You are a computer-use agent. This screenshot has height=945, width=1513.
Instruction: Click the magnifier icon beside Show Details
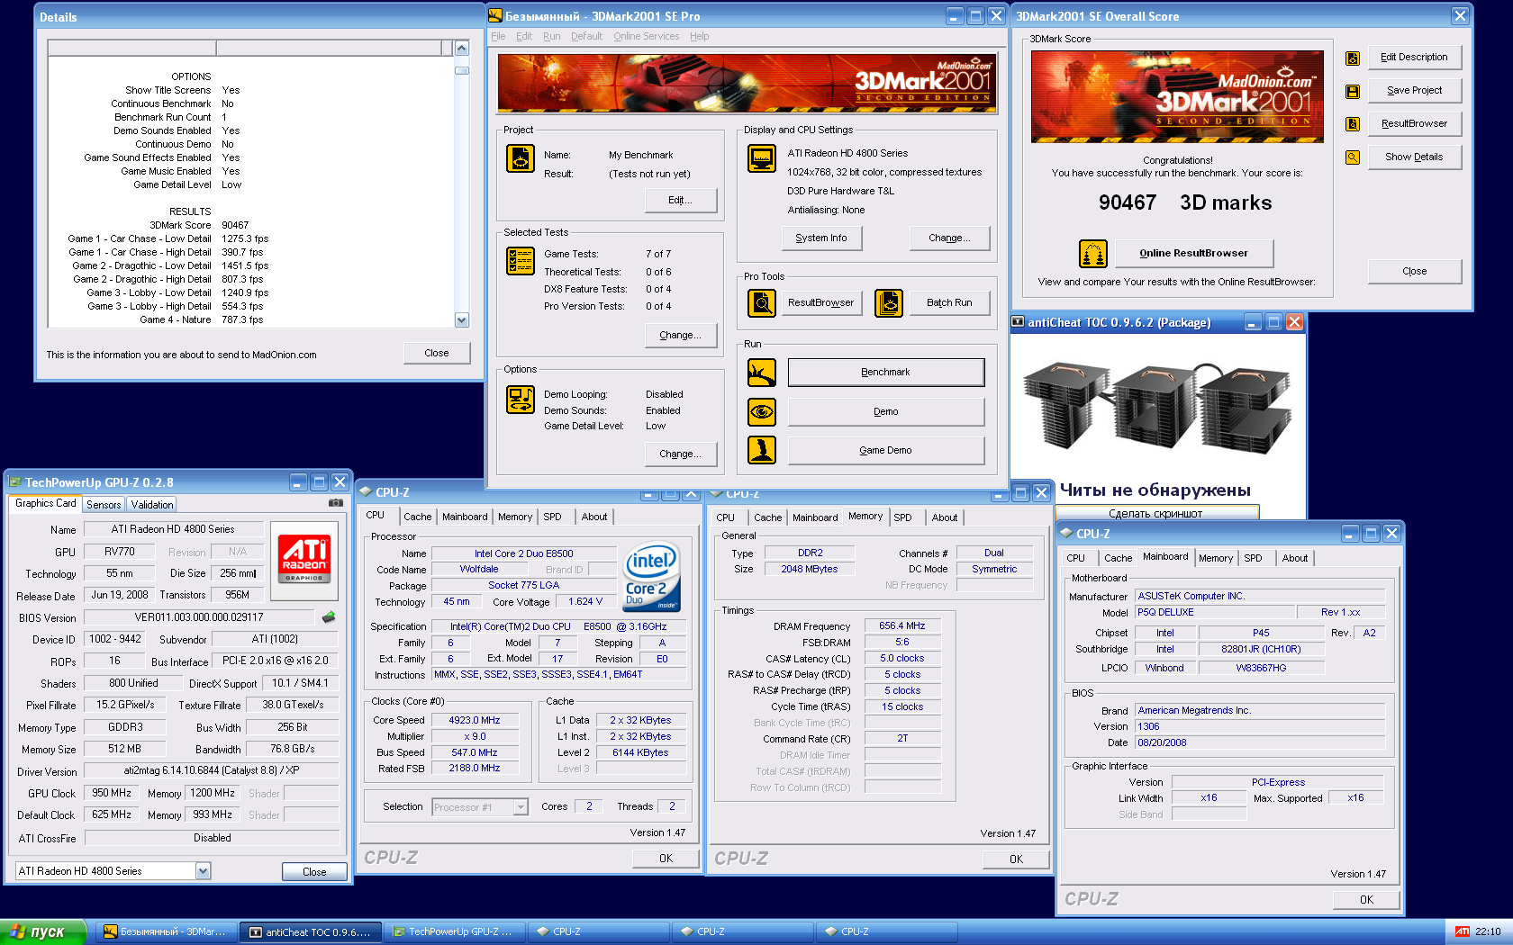click(1353, 157)
